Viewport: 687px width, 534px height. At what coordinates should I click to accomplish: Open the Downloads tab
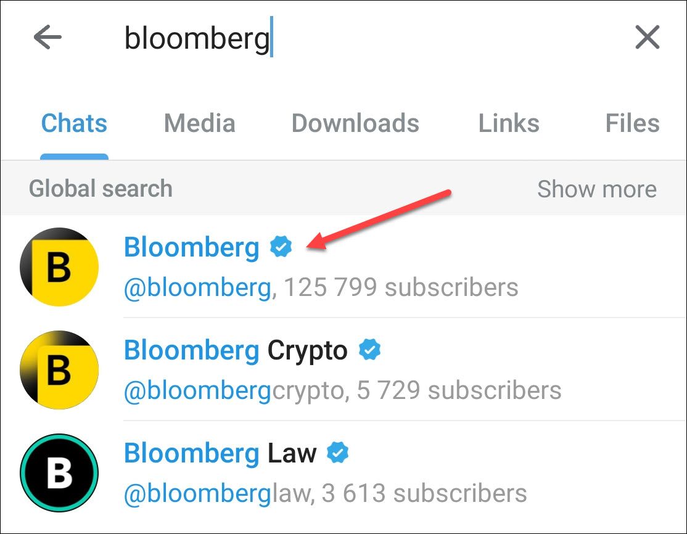click(x=355, y=123)
